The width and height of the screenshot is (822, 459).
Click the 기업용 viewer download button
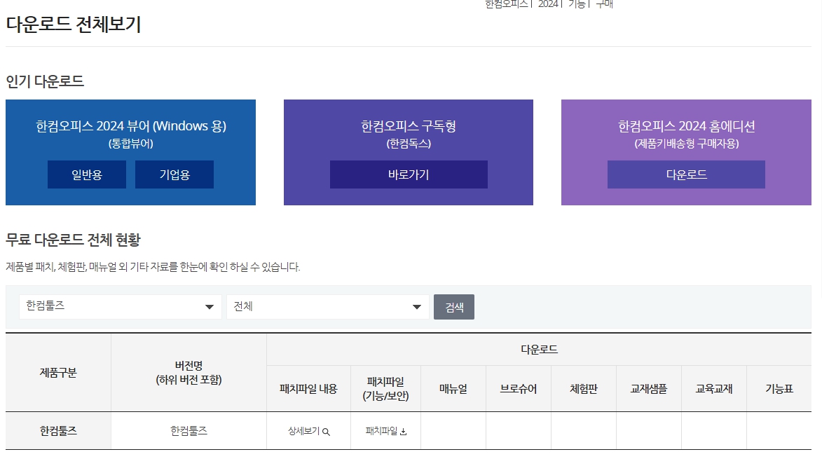click(174, 174)
